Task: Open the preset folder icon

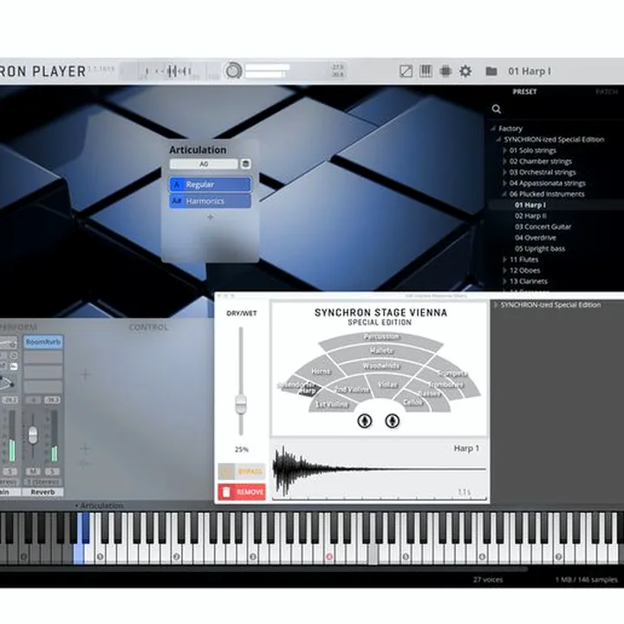Action: 491,71
